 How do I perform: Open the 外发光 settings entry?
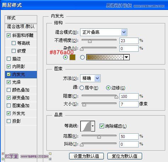tap(18, 113)
